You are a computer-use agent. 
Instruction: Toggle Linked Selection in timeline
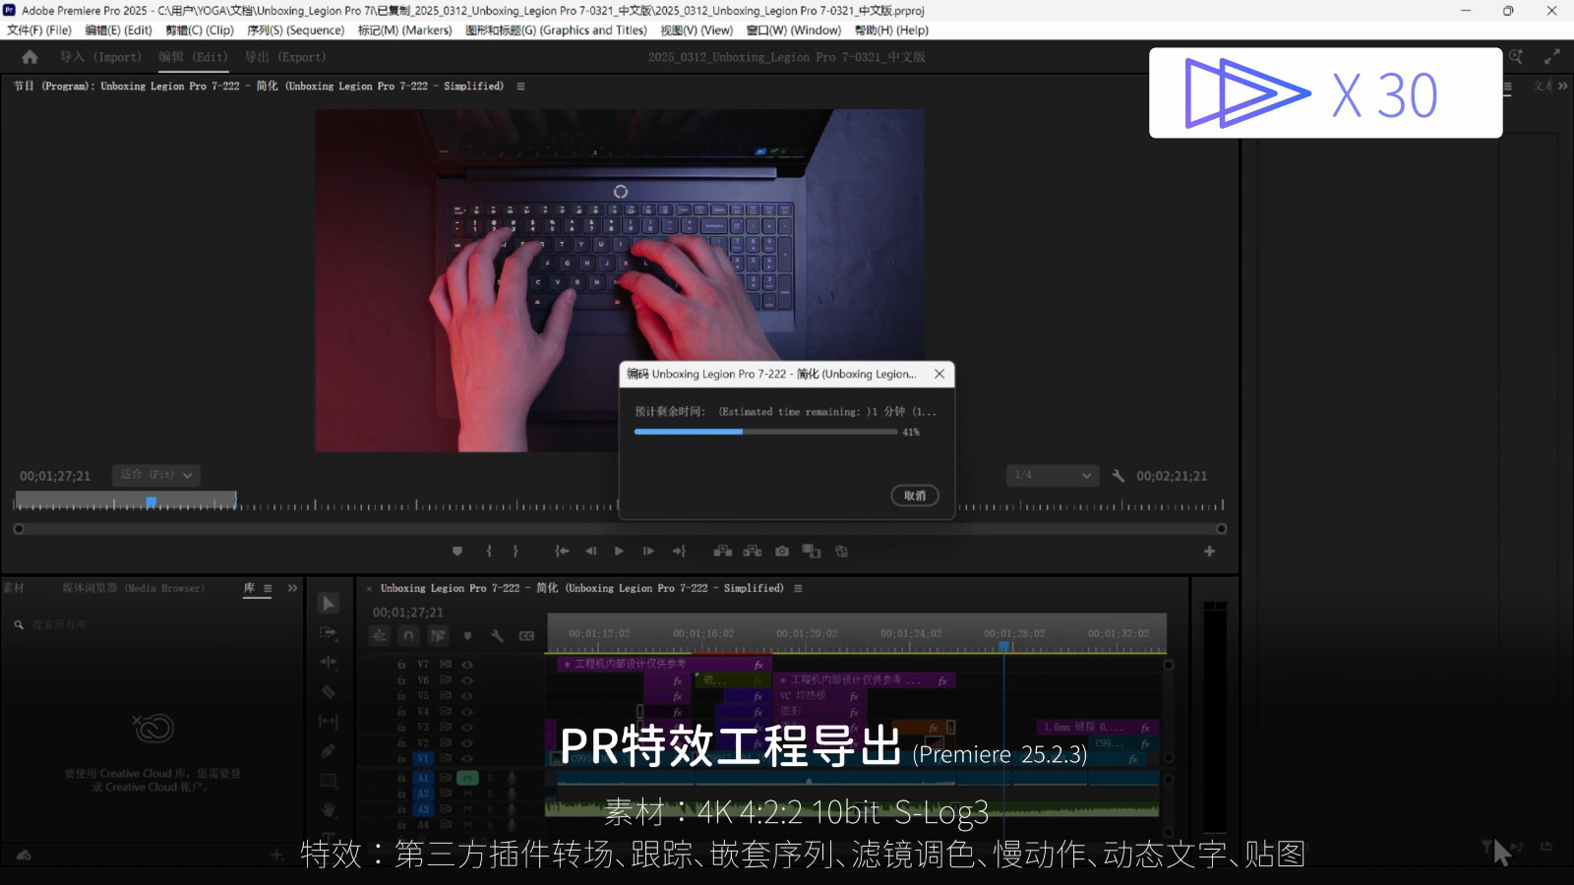[x=438, y=636]
